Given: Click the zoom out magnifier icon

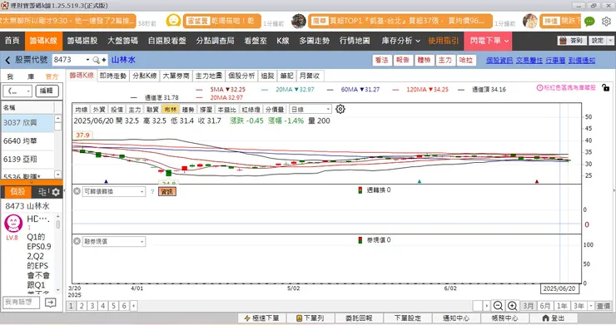Looking at the screenshot, I should (498, 306).
